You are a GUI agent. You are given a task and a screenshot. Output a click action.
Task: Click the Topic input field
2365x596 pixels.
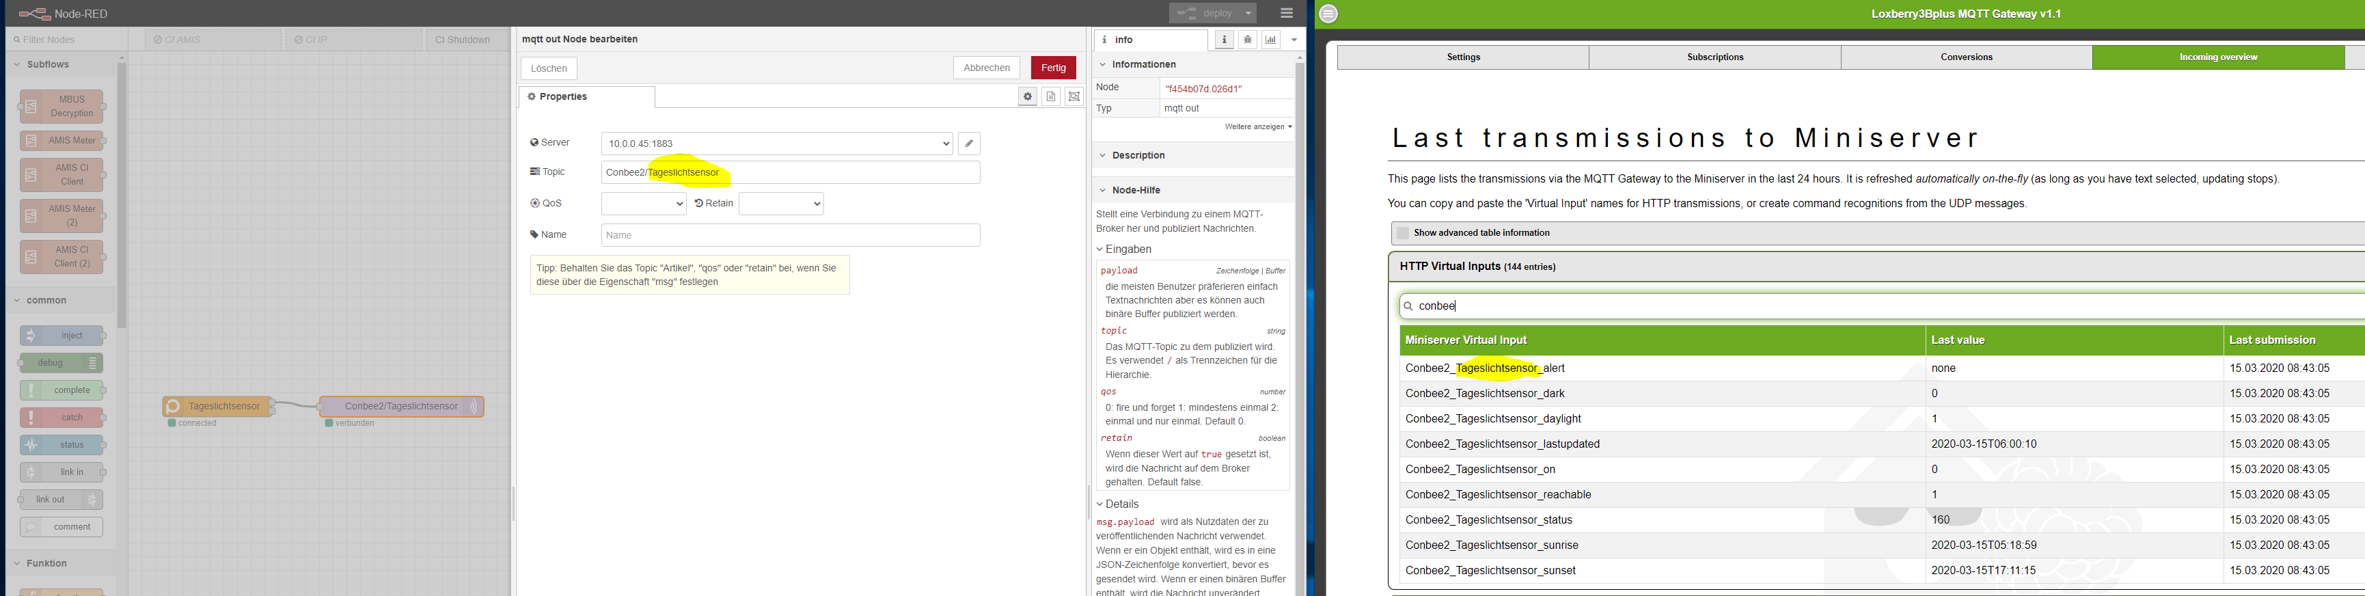(x=791, y=173)
